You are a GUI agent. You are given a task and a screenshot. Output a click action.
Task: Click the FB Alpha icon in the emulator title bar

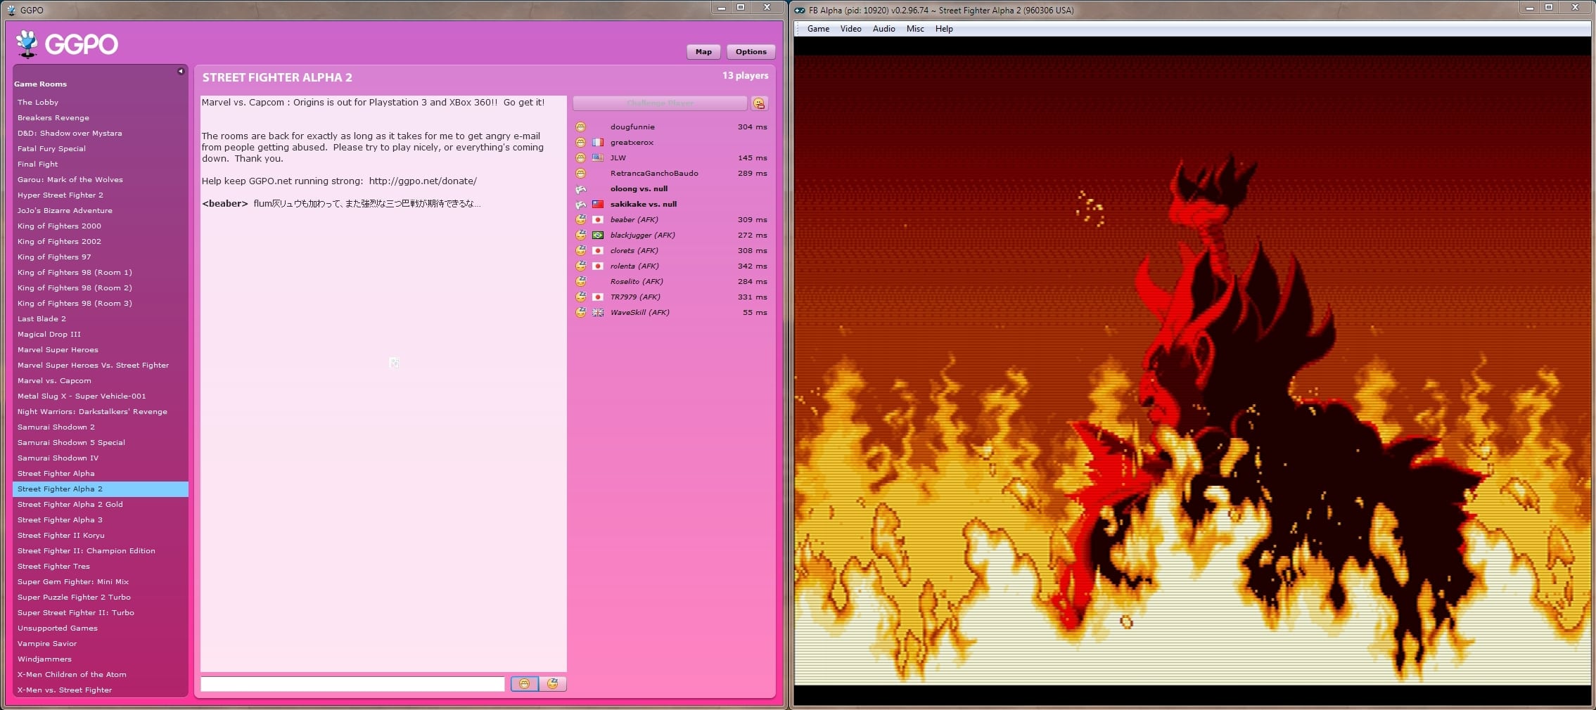[798, 10]
